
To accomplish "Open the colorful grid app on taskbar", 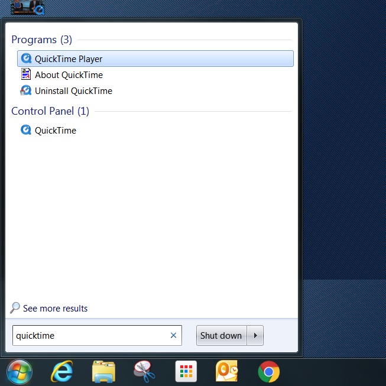I will (186, 371).
